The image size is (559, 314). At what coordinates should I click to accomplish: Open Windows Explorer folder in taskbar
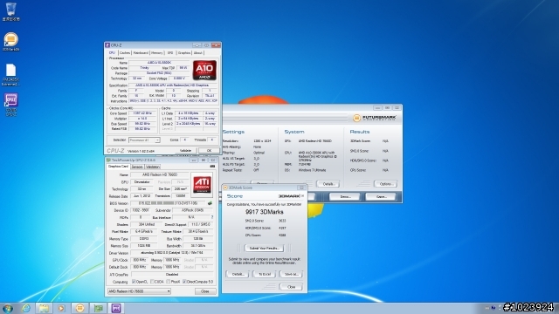tap(44, 308)
